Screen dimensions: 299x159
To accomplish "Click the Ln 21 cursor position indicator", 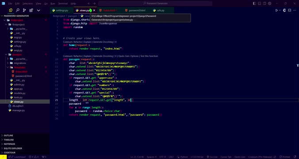I will pyautogui.click(x=137, y=157).
